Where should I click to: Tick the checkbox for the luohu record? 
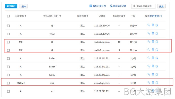[x=8, y=75]
